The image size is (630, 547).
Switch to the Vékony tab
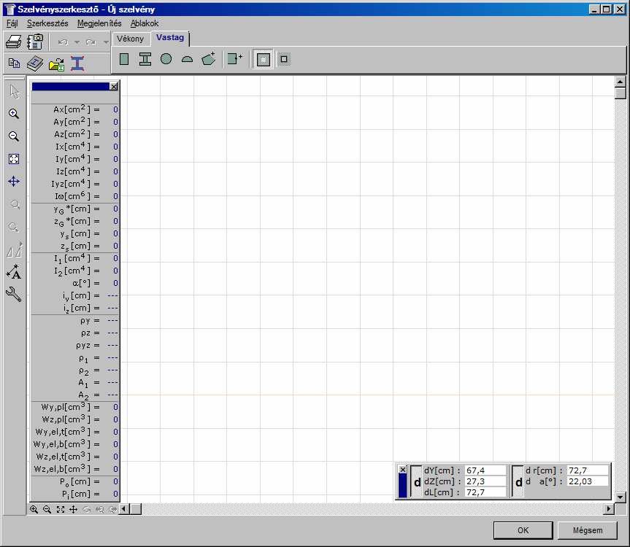(130, 39)
